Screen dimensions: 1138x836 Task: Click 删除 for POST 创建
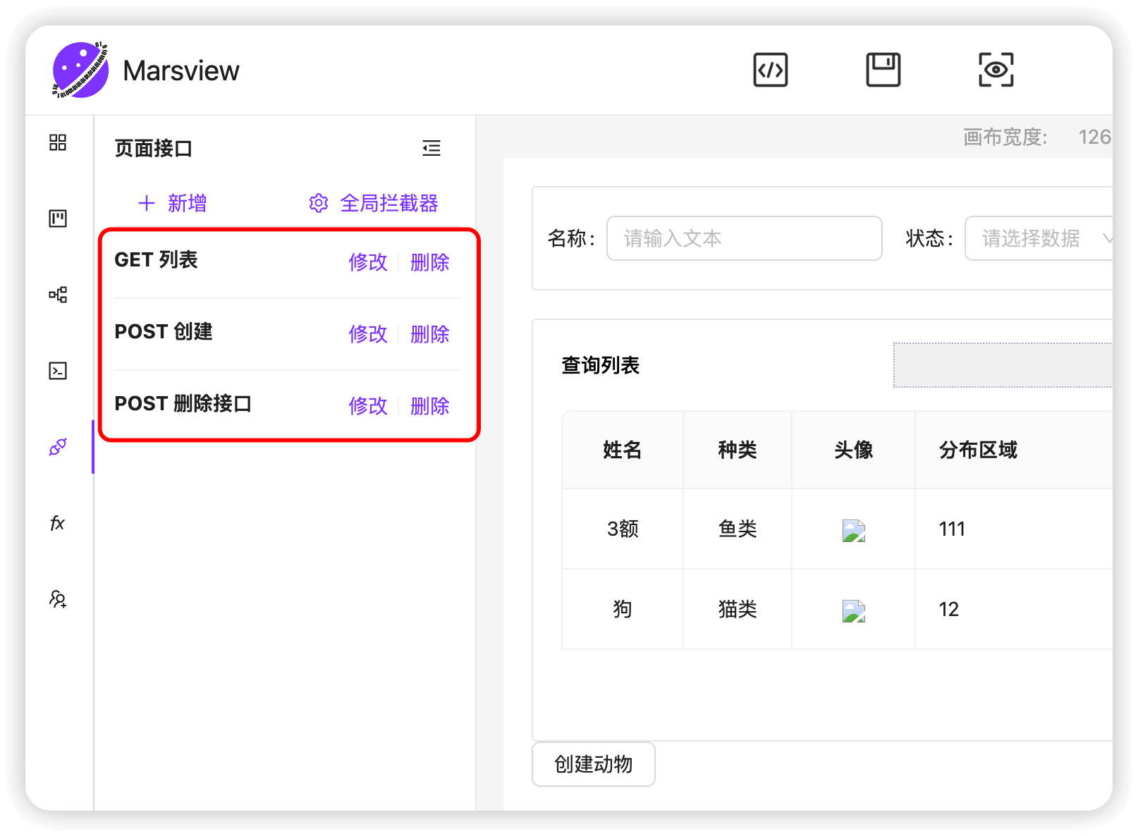click(x=430, y=334)
